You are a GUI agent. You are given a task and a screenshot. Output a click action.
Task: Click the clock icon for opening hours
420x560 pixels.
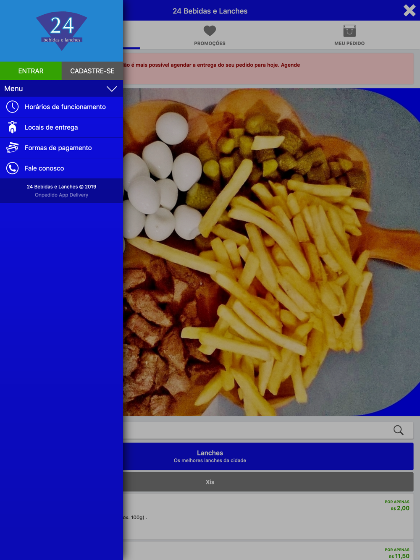[x=12, y=107]
